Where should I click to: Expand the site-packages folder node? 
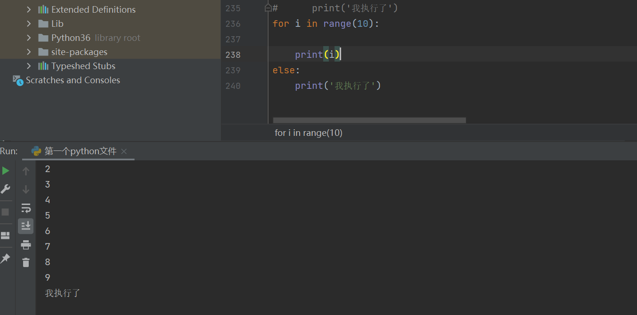pos(29,52)
